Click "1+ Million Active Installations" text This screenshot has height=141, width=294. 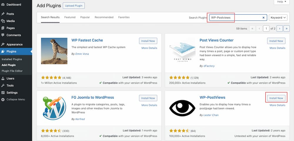tap(59, 83)
